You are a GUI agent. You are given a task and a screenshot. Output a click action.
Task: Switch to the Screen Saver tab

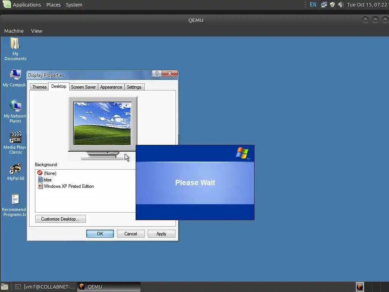click(83, 87)
